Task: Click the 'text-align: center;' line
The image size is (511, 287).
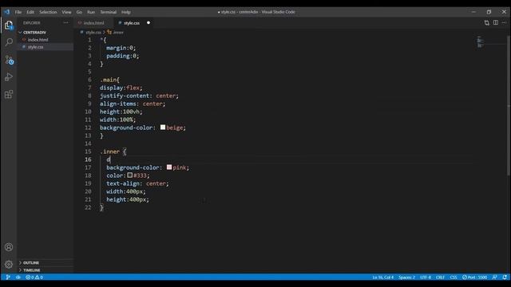Action: click(x=137, y=183)
